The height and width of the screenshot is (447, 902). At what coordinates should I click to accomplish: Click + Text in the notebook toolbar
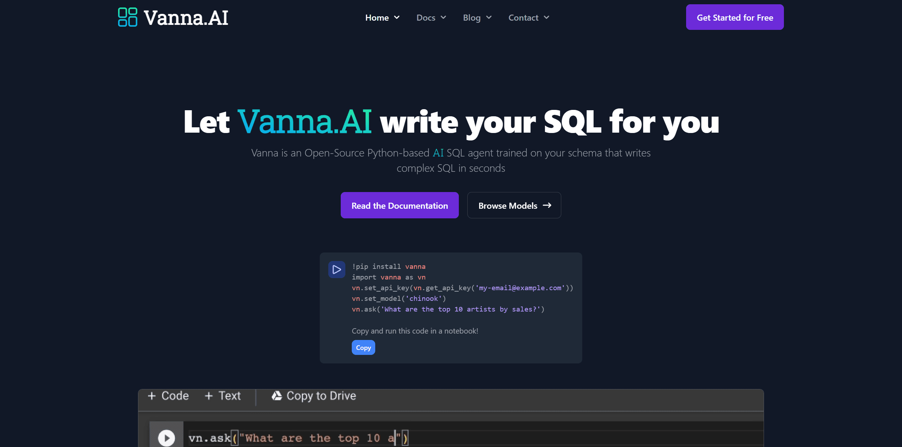click(x=223, y=396)
